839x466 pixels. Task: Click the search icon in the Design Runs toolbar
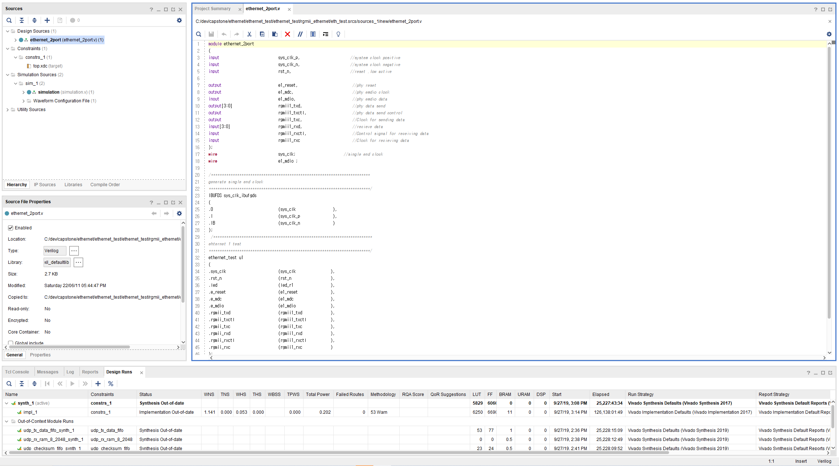tap(9, 384)
